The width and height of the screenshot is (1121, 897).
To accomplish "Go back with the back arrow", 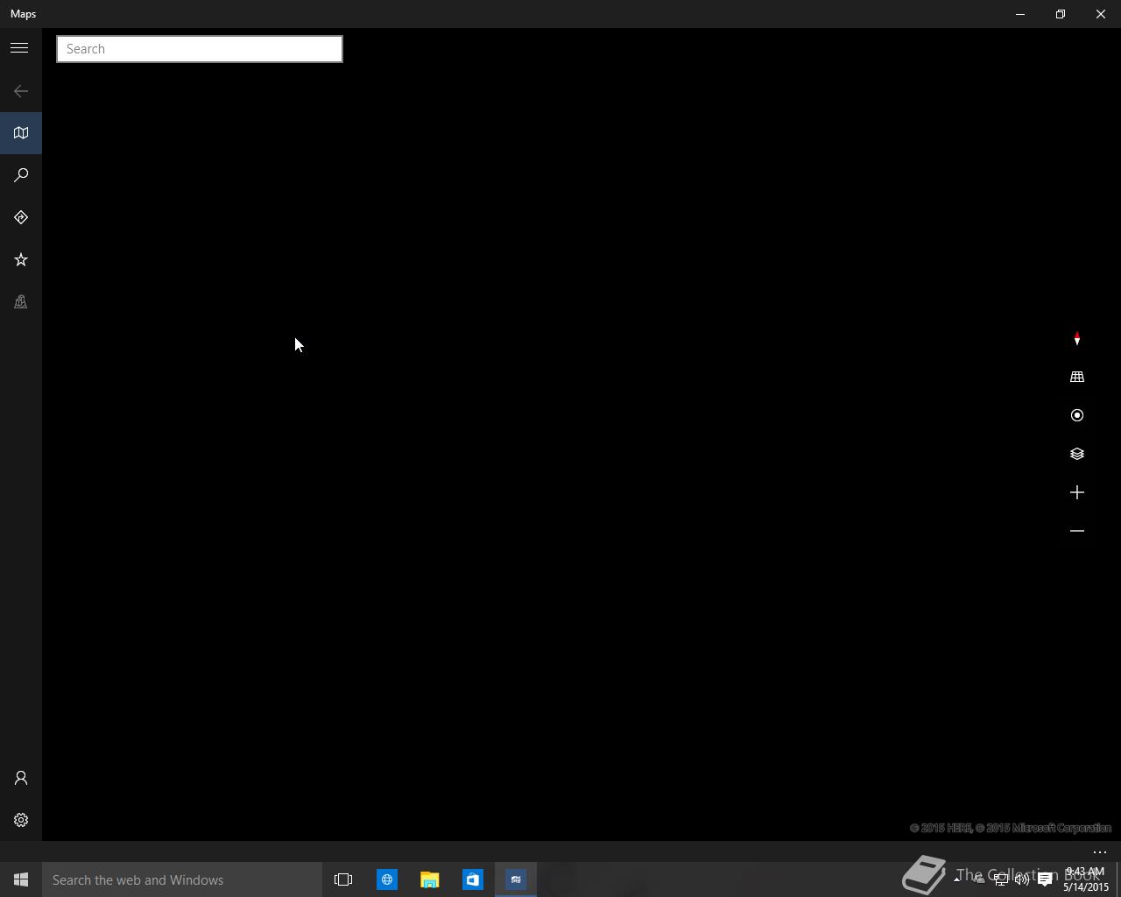I will (x=21, y=91).
